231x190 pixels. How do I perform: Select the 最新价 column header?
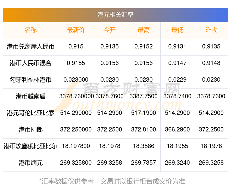(x=76, y=30)
